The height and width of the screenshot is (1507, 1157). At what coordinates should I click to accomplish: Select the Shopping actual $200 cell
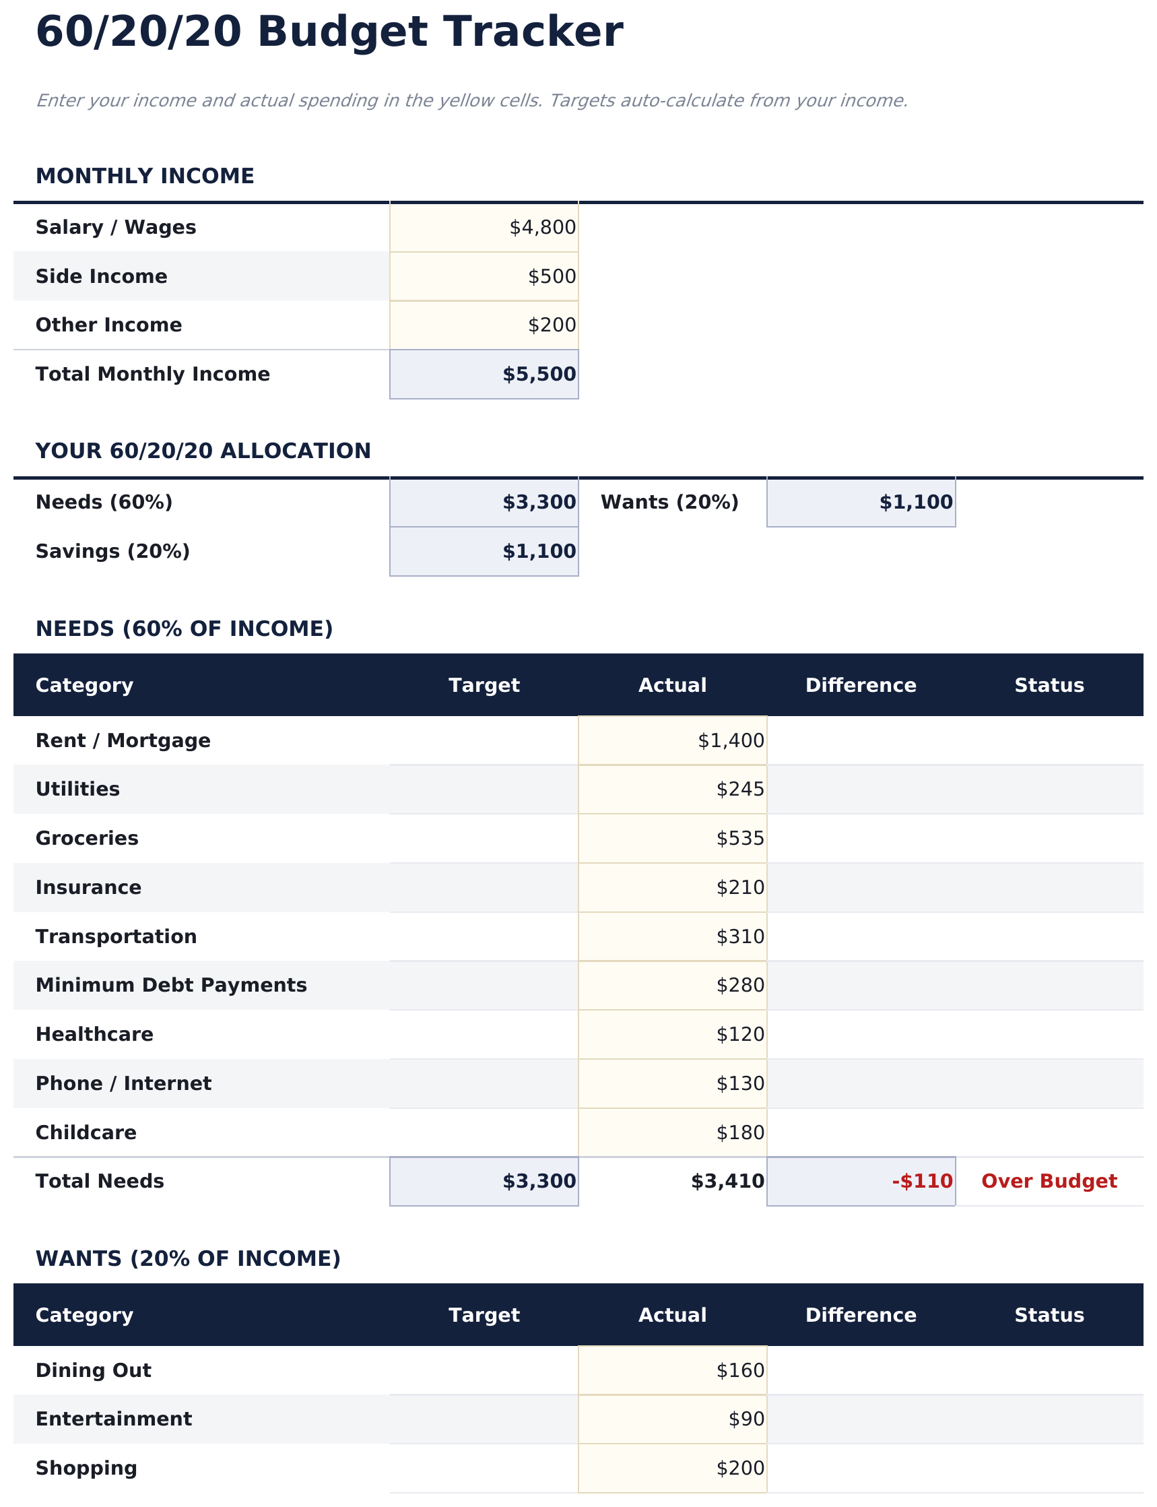(x=672, y=1469)
